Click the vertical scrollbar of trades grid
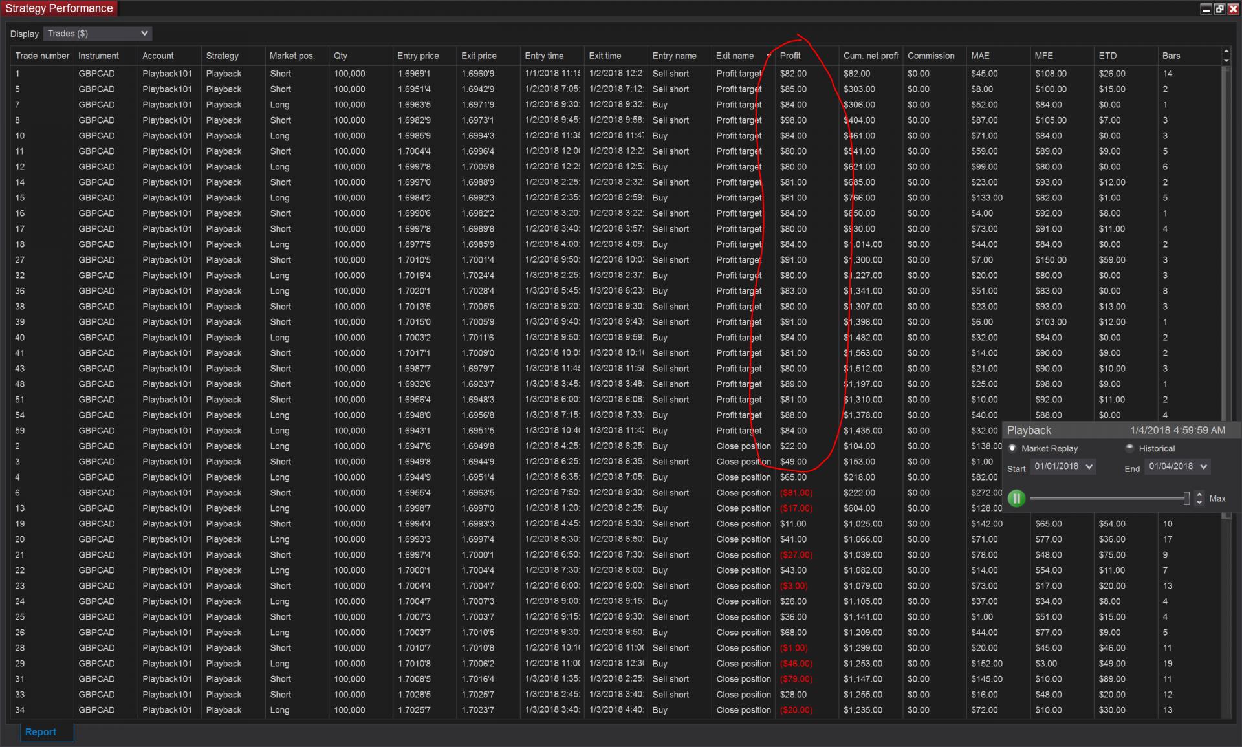 coord(1225,259)
